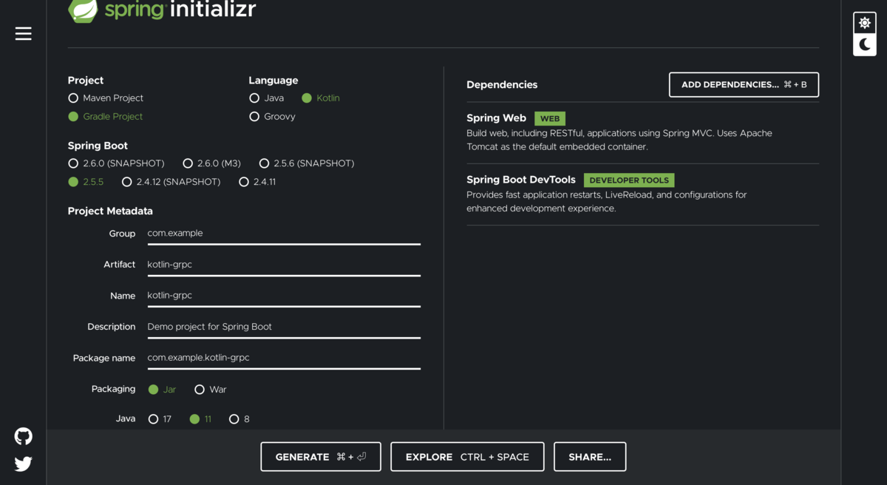Select Spring Boot 2.5.5
This screenshot has height=485, width=887.
pyautogui.click(x=86, y=181)
